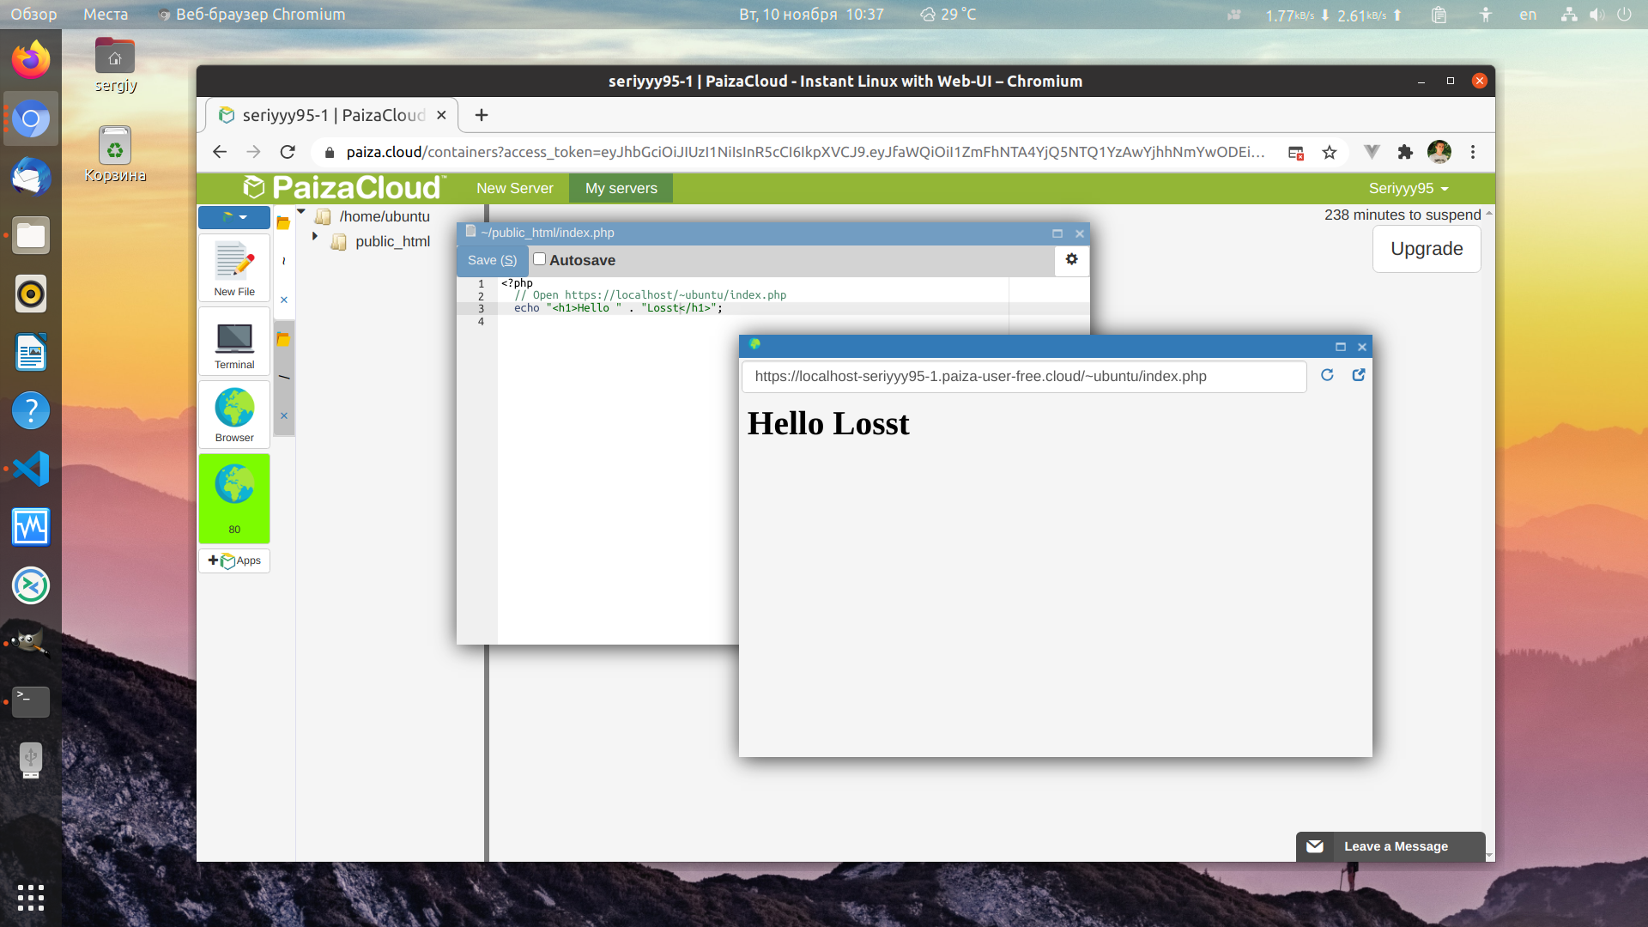Open New File in PaizaCloud sidebar

coord(234,269)
